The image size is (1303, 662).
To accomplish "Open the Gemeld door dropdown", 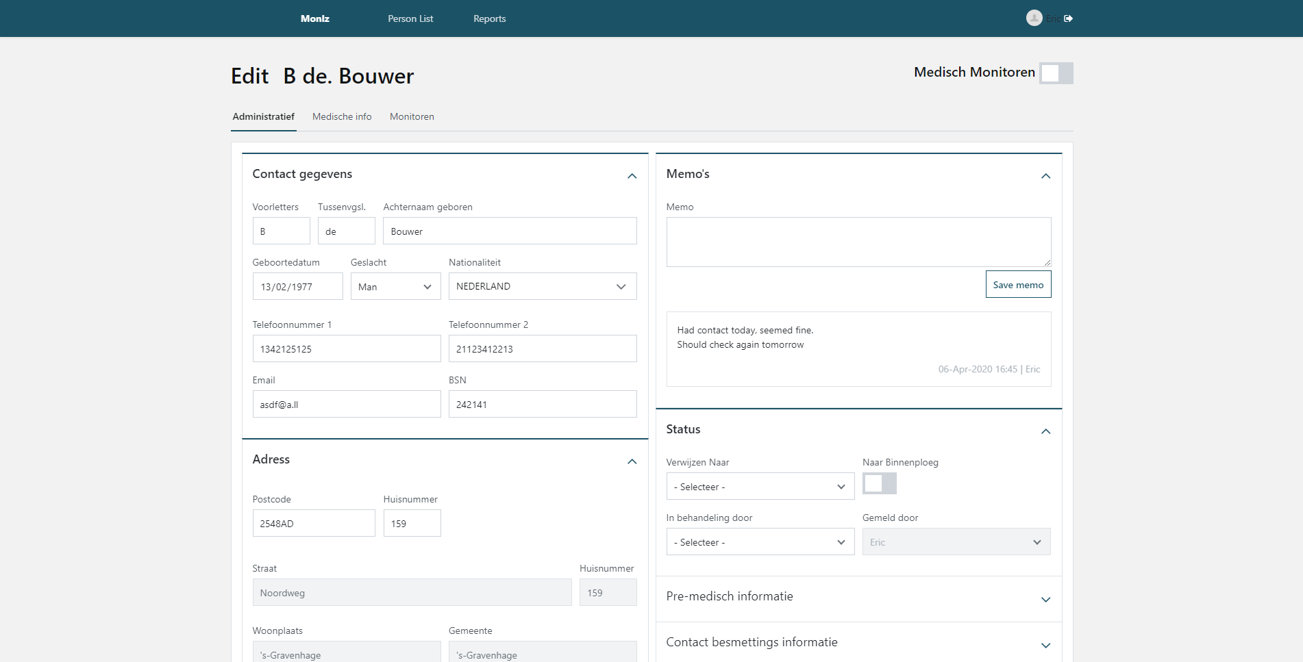I will (x=956, y=542).
